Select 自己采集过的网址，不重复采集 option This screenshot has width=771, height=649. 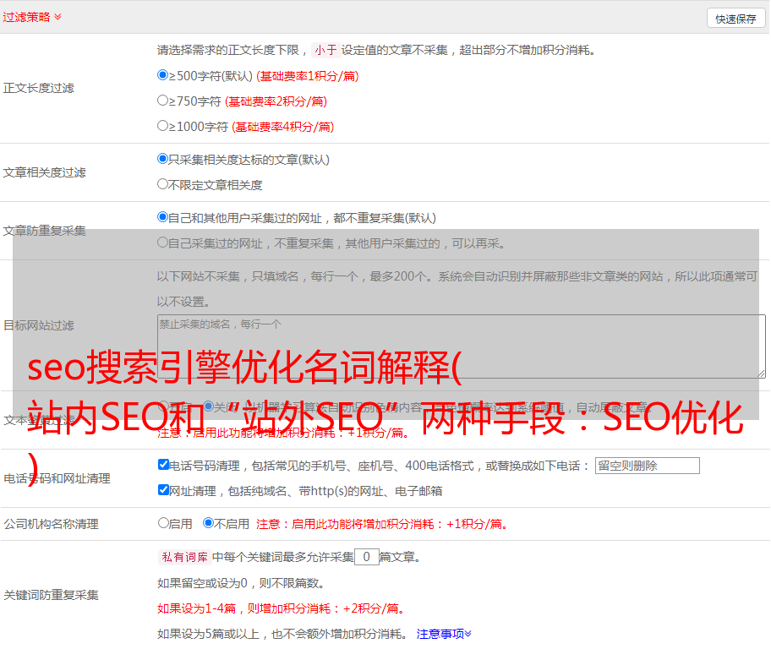tap(162, 242)
